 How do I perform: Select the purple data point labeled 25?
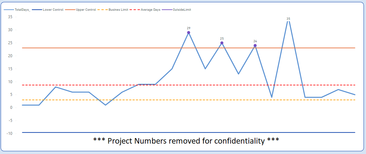[x=222, y=43]
